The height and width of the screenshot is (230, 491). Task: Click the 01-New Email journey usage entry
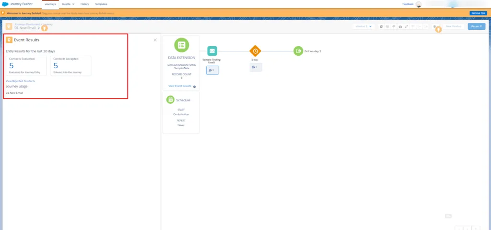[x=14, y=93]
